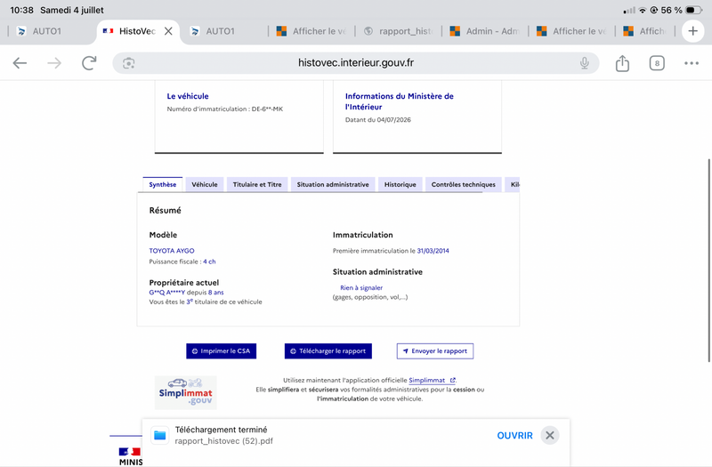Tap the microphone icon in the address bar
The height and width of the screenshot is (467, 712).
click(x=585, y=63)
